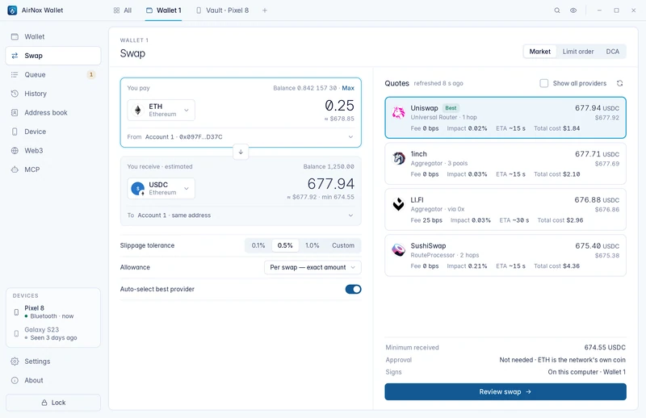Set slippage tolerance to 0.5%
646x418 pixels.
[285, 245]
